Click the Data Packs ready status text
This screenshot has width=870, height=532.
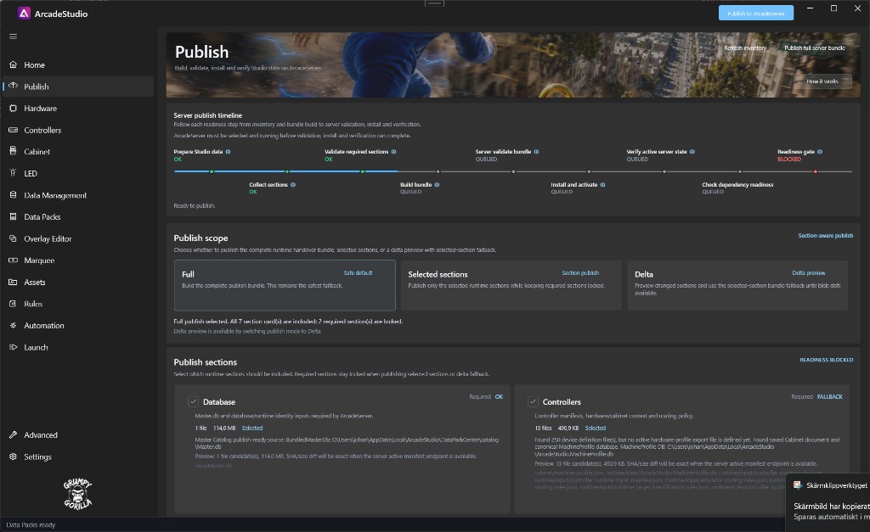[31, 525]
